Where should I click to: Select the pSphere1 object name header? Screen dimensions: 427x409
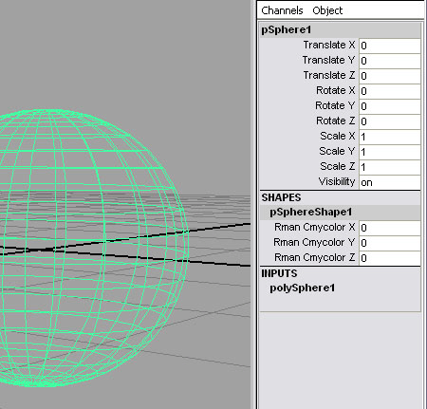click(340, 30)
